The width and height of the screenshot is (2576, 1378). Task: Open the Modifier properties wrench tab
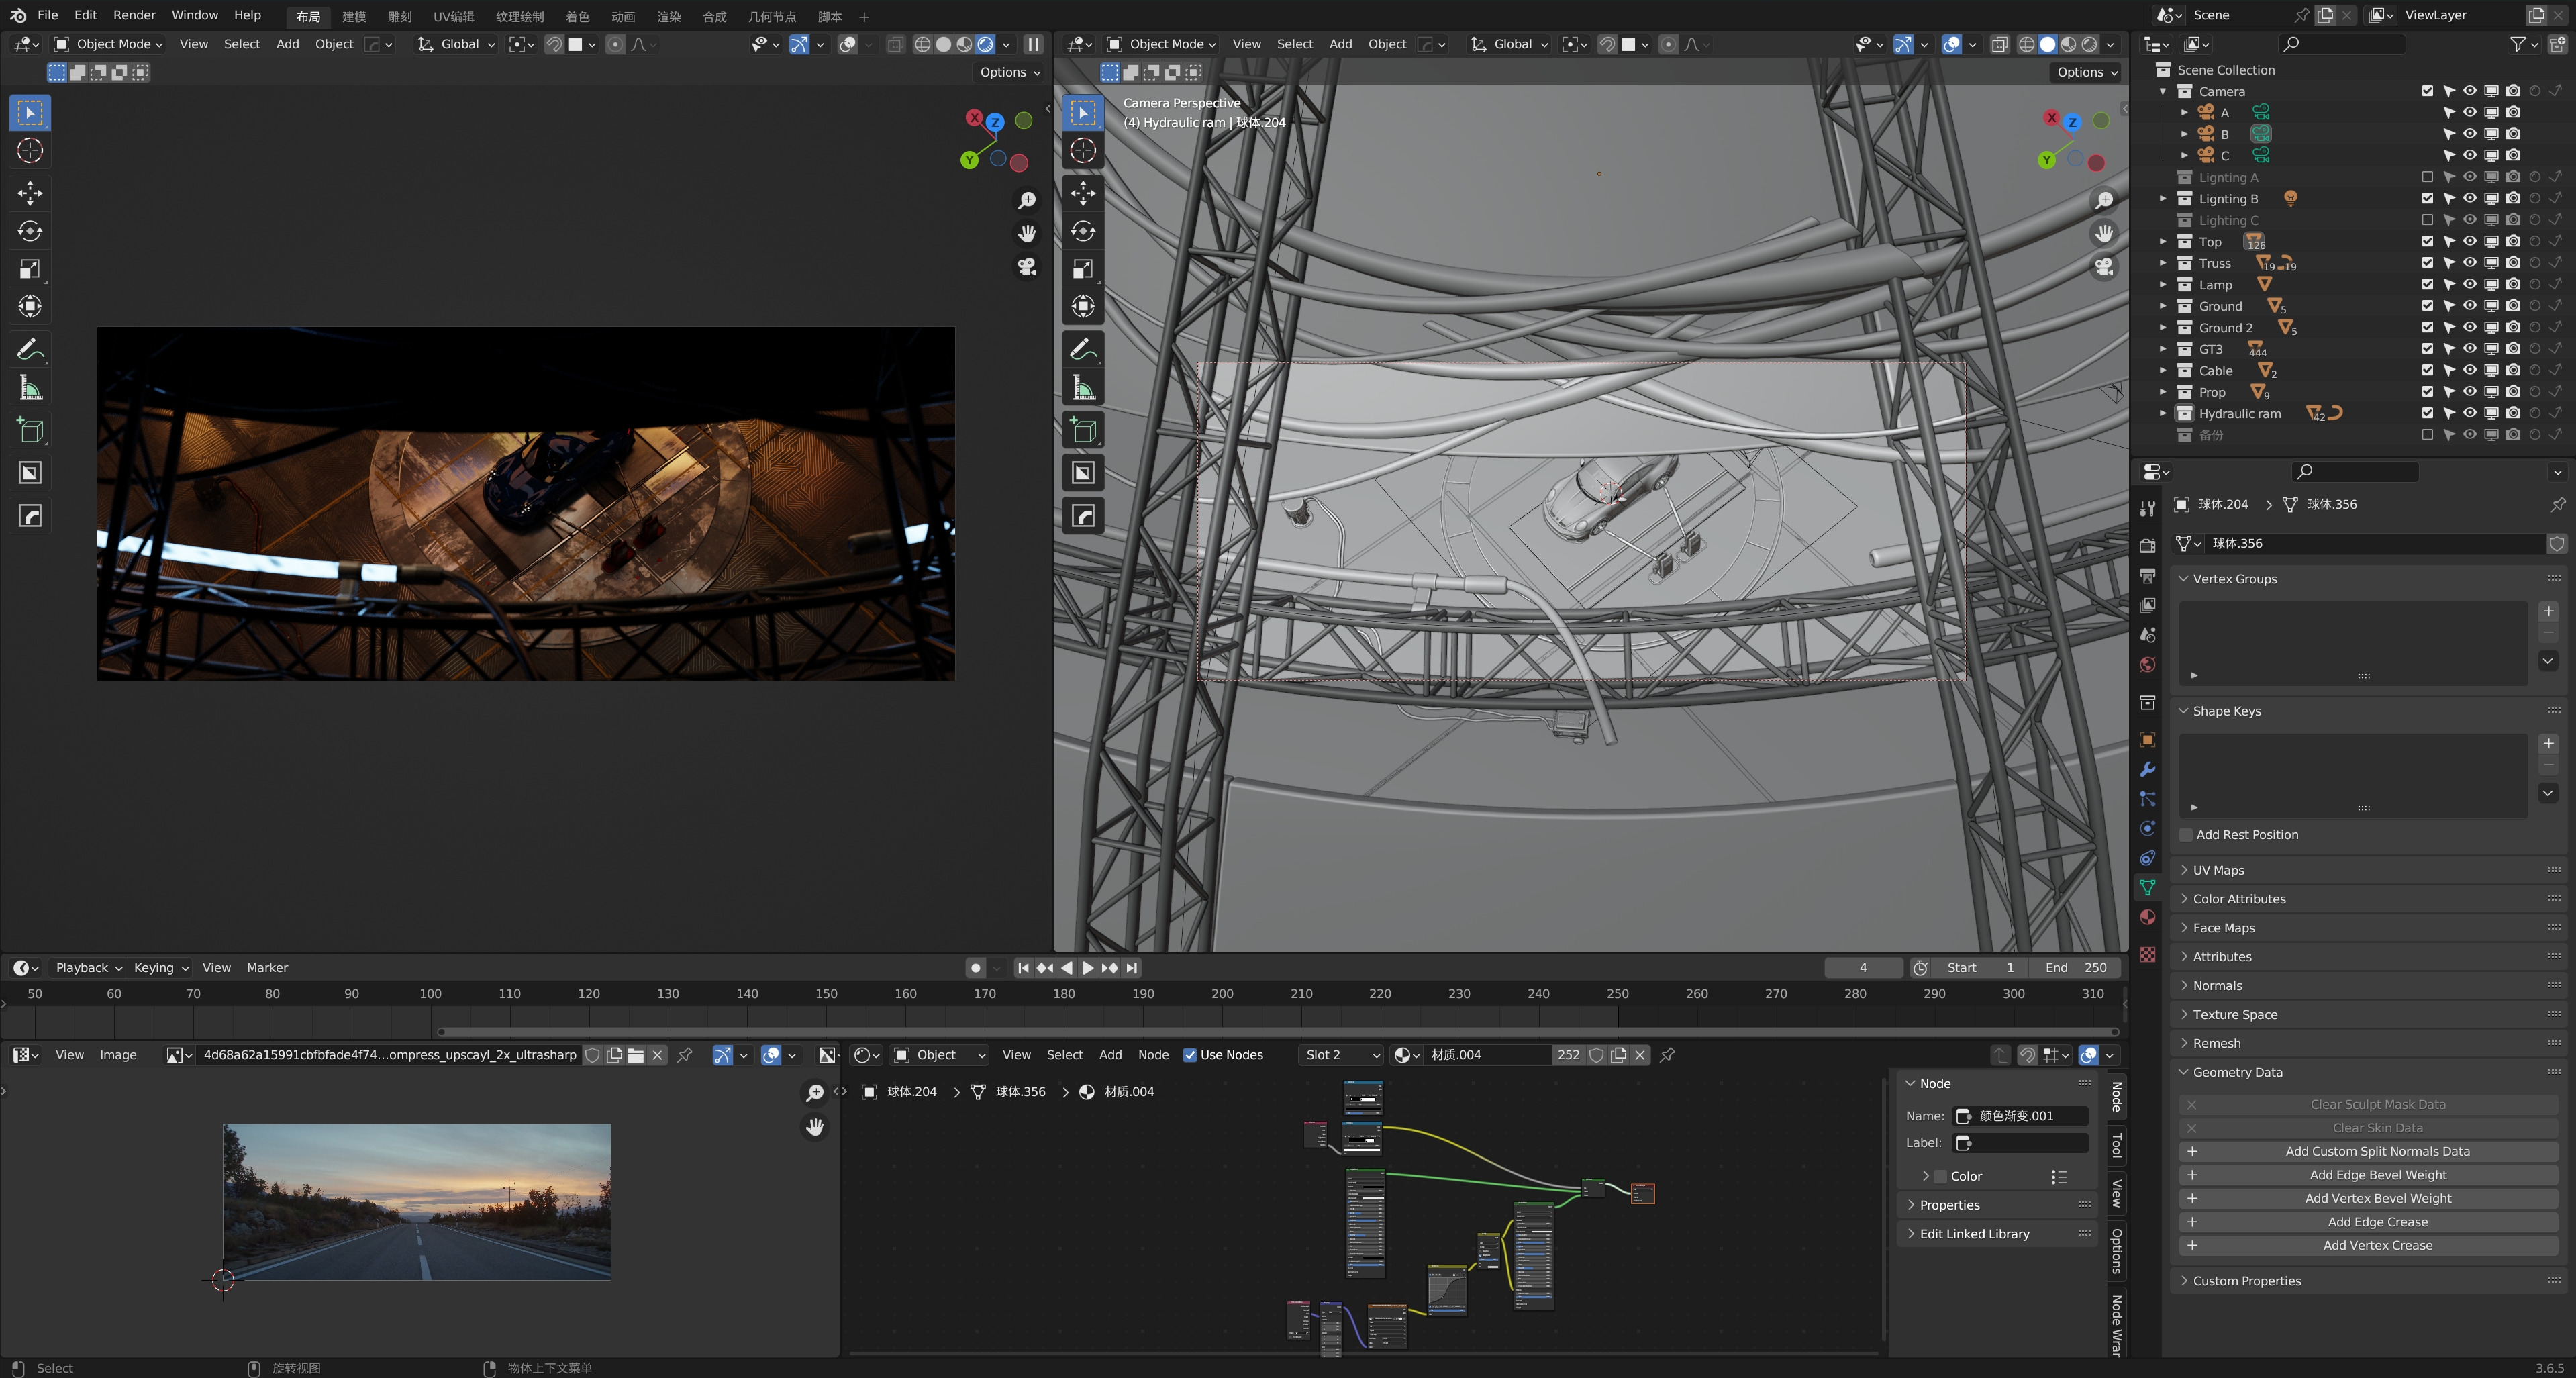[2147, 769]
